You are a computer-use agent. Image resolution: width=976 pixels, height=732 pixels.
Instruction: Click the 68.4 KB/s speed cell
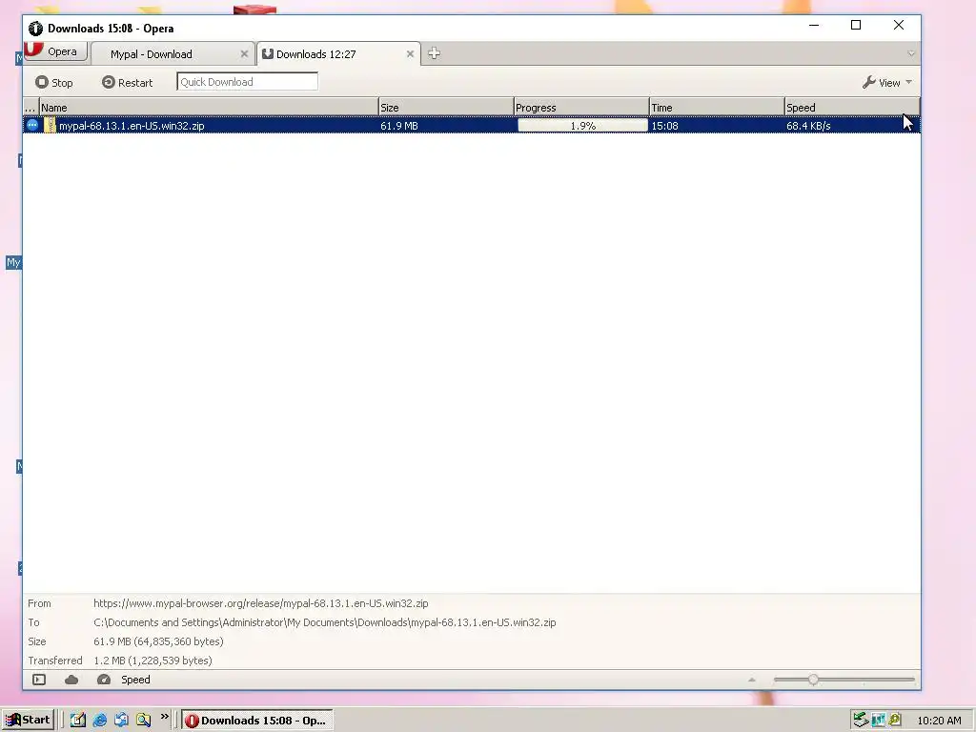point(808,126)
